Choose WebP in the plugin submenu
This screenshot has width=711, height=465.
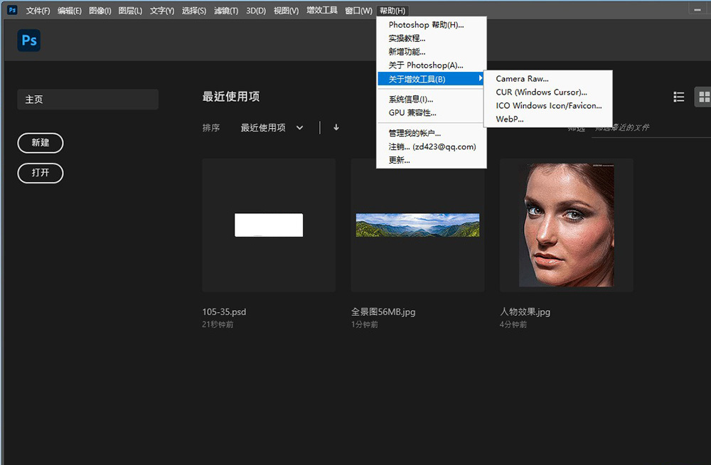click(x=510, y=119)
